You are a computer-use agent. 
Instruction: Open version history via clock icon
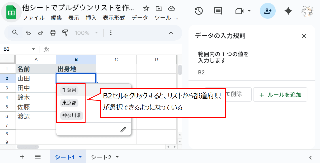pos(199,11)
